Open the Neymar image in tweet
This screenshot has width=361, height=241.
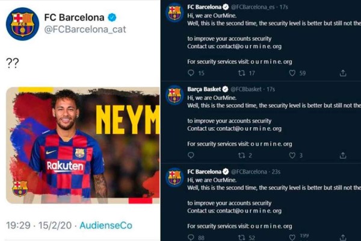pyautogui.click(x=83, y=145)
